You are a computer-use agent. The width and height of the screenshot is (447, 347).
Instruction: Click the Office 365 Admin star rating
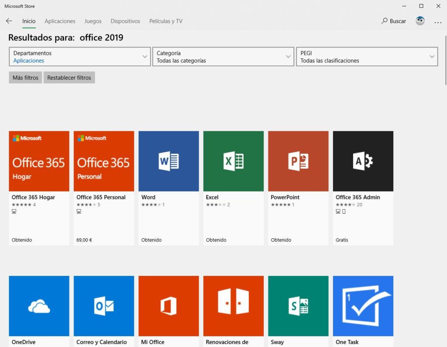(346, 204)
